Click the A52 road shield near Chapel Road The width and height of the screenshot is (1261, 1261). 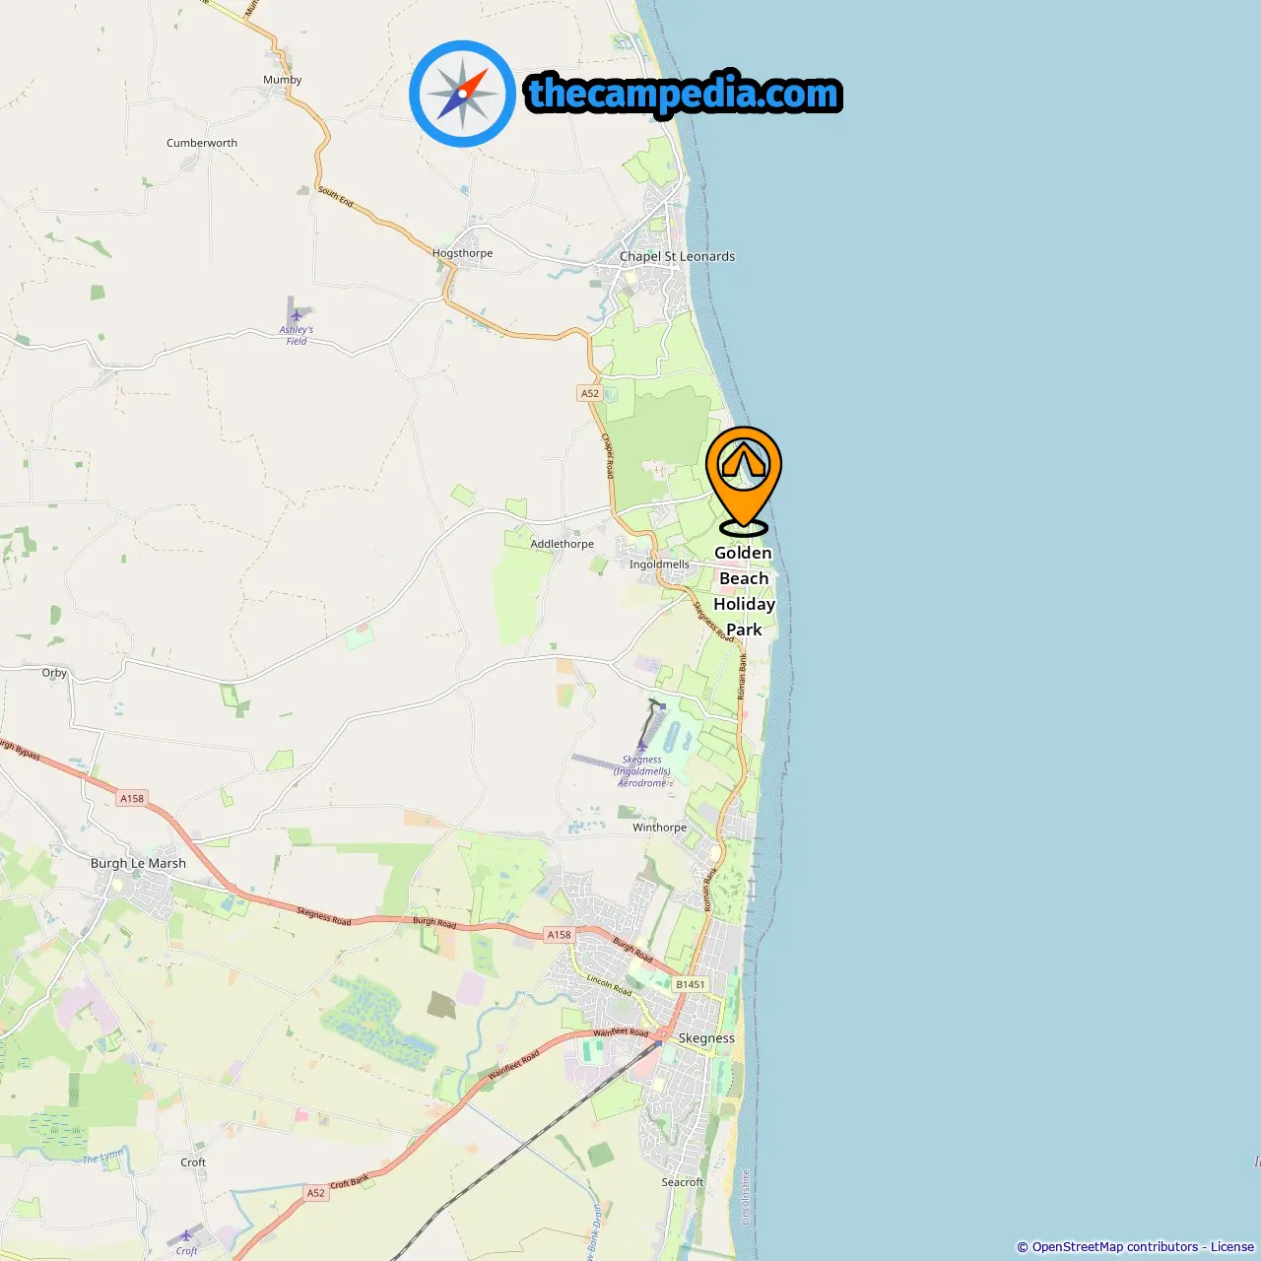pos(589,393)
